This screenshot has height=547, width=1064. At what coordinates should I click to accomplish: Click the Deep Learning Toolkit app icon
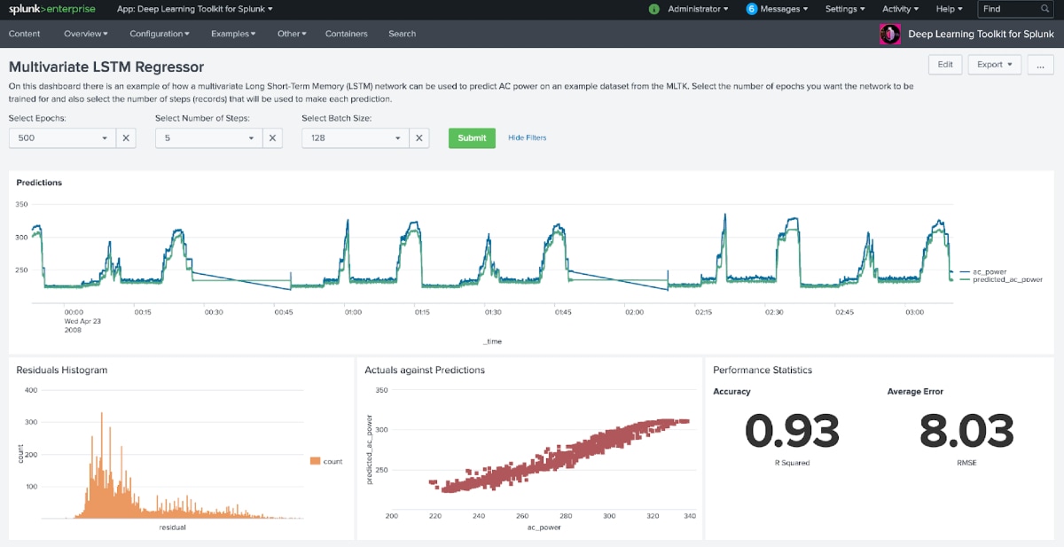889,34
